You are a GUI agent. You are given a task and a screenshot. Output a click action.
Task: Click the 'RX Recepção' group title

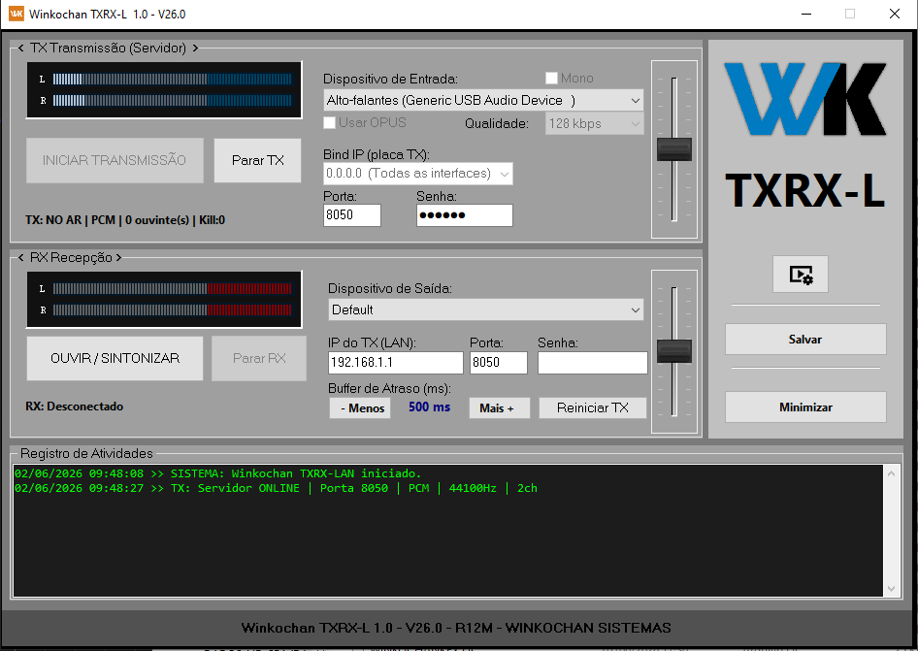pyautogui.click(x=70, y=258)
